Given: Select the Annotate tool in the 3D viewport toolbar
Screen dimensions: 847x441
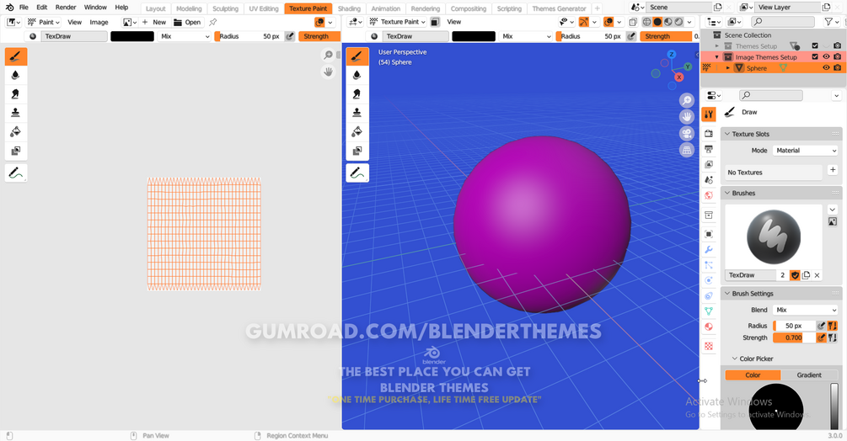Looking at the screenshot, I should click(357, 173).
